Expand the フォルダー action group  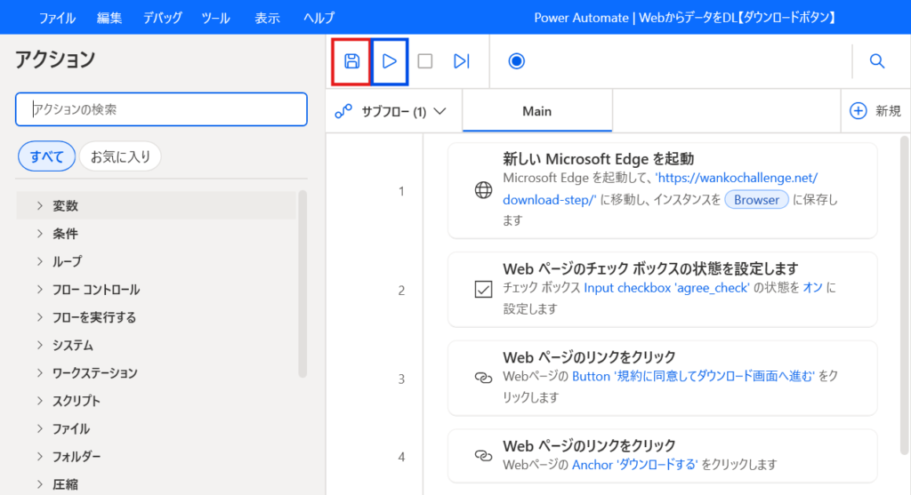coord(156,456)
